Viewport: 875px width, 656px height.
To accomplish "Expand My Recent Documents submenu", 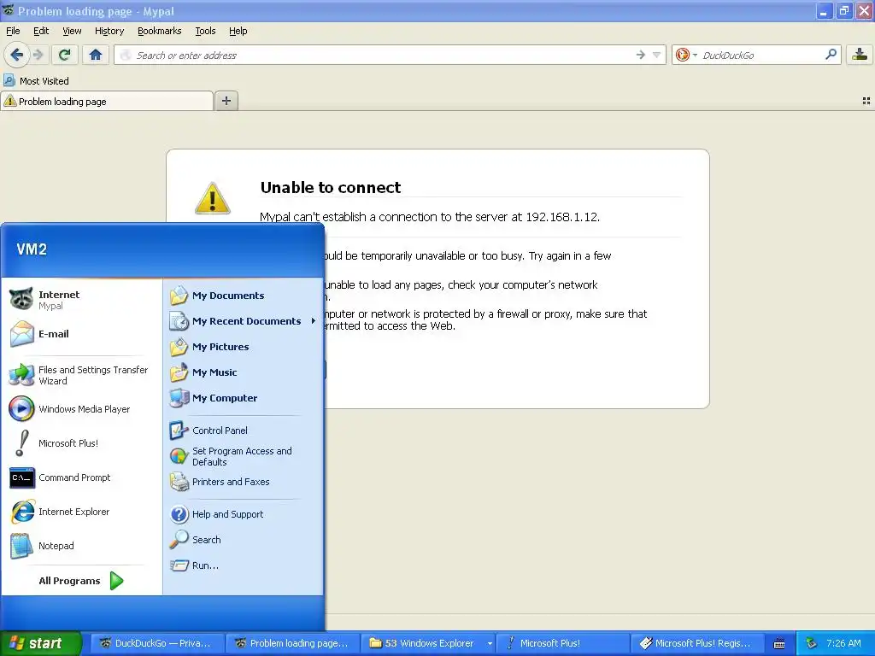I will pyautogui.click(x=244, y=321).
